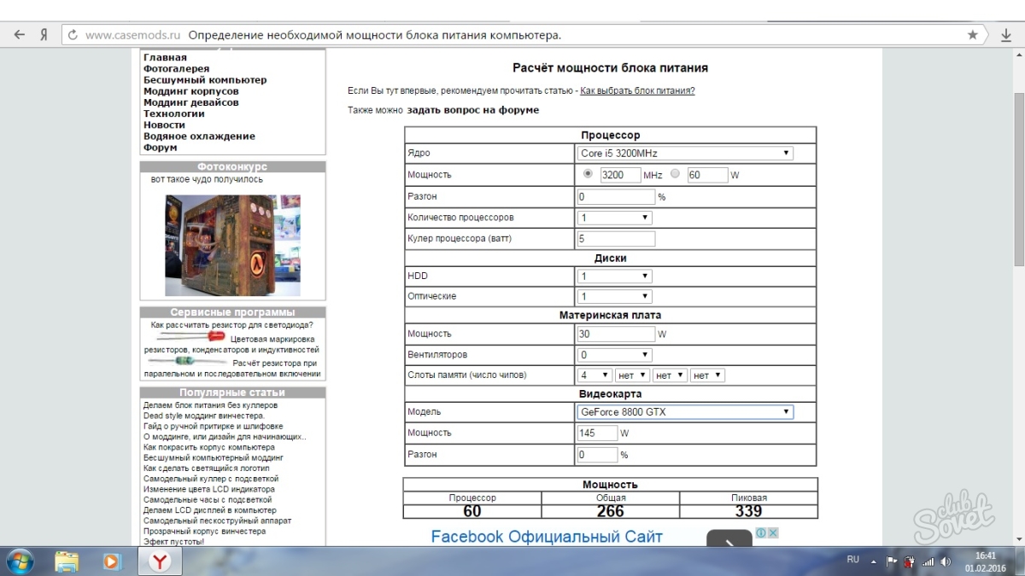Switch to Yandex Browser on the taskbar
The height and width of the screenshot is (576, 1025).
160,561
